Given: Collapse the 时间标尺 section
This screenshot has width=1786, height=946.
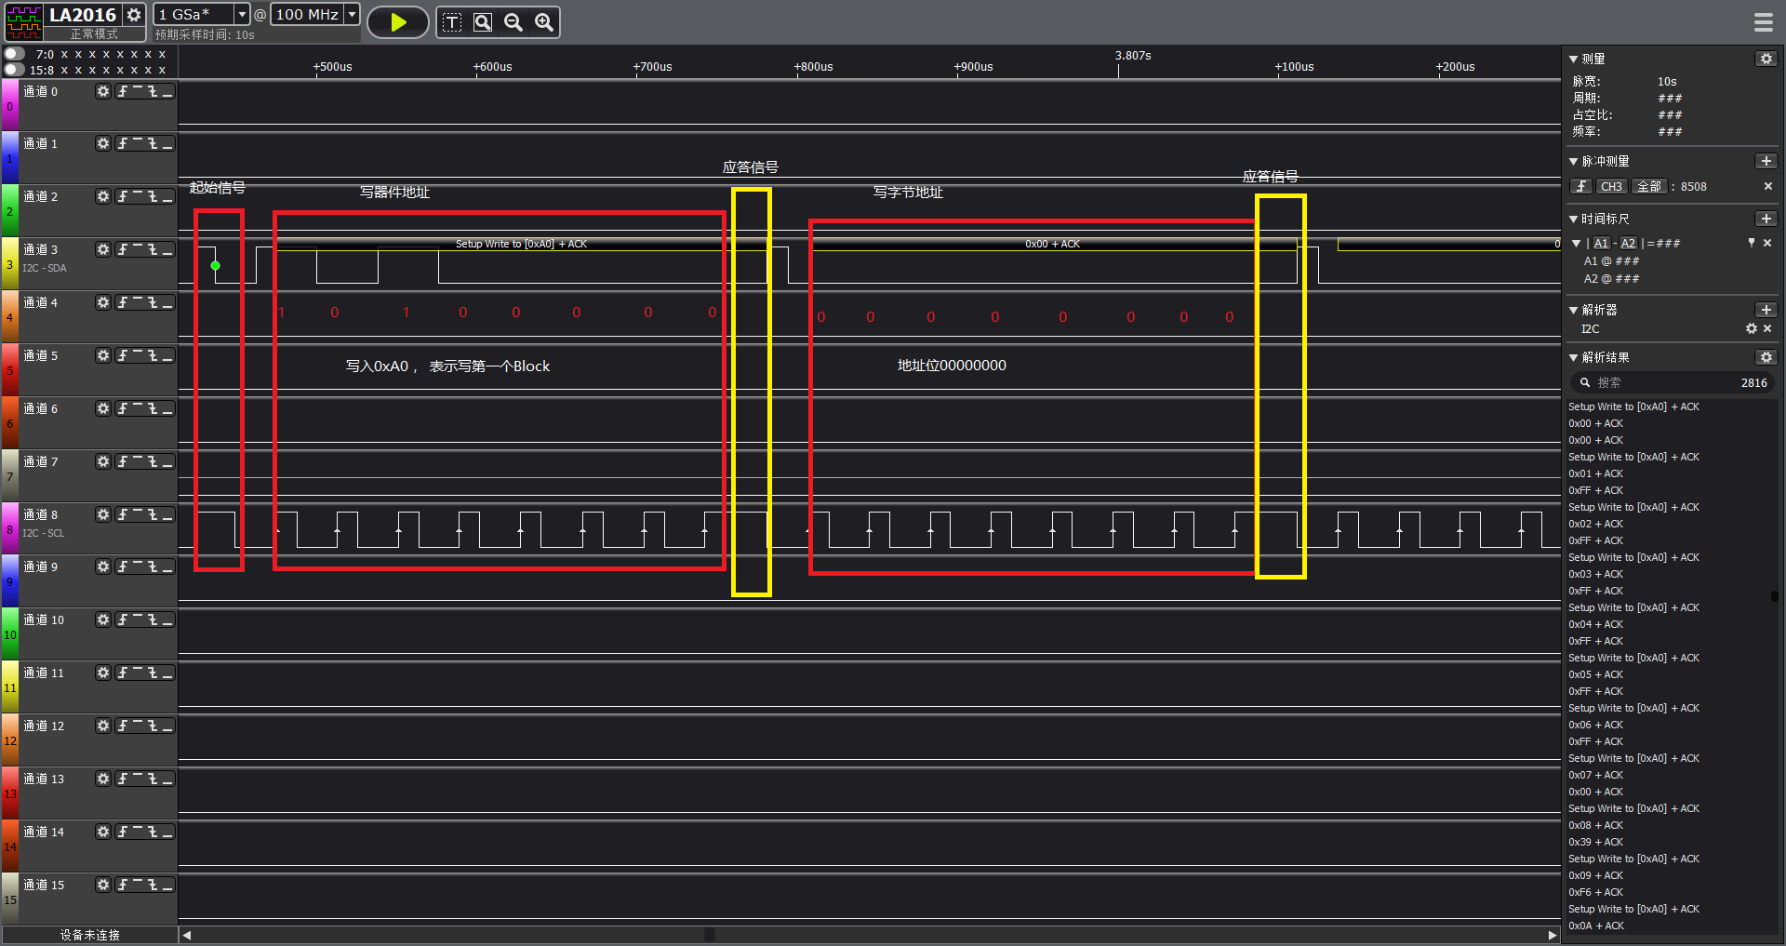Looking at the screenshot, I should coord(1573,219).
